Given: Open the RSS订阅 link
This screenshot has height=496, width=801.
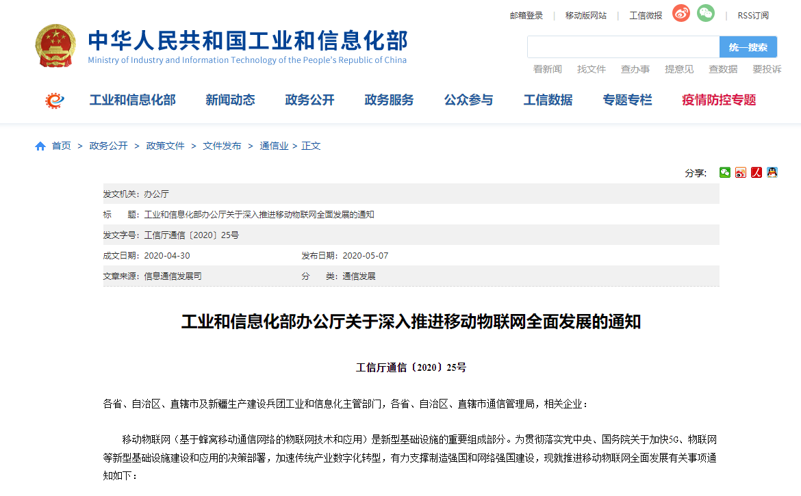Looking at the screenshot, I should [x=753, y=16].
